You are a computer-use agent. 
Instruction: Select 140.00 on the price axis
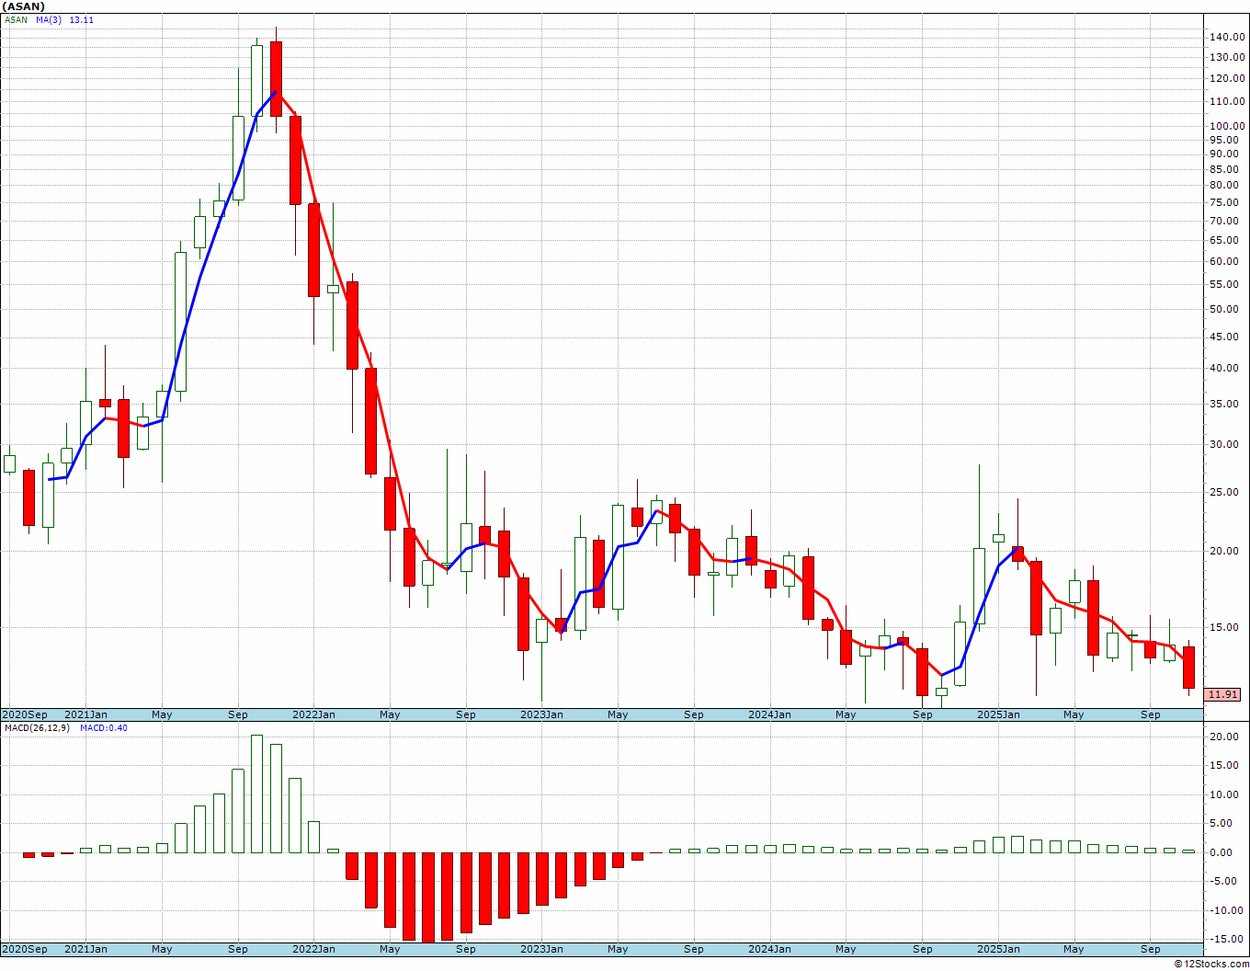(x=1228, y=37)
